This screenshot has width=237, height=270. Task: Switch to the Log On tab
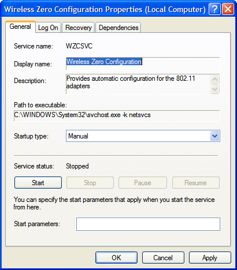click(x=48, y=28)
